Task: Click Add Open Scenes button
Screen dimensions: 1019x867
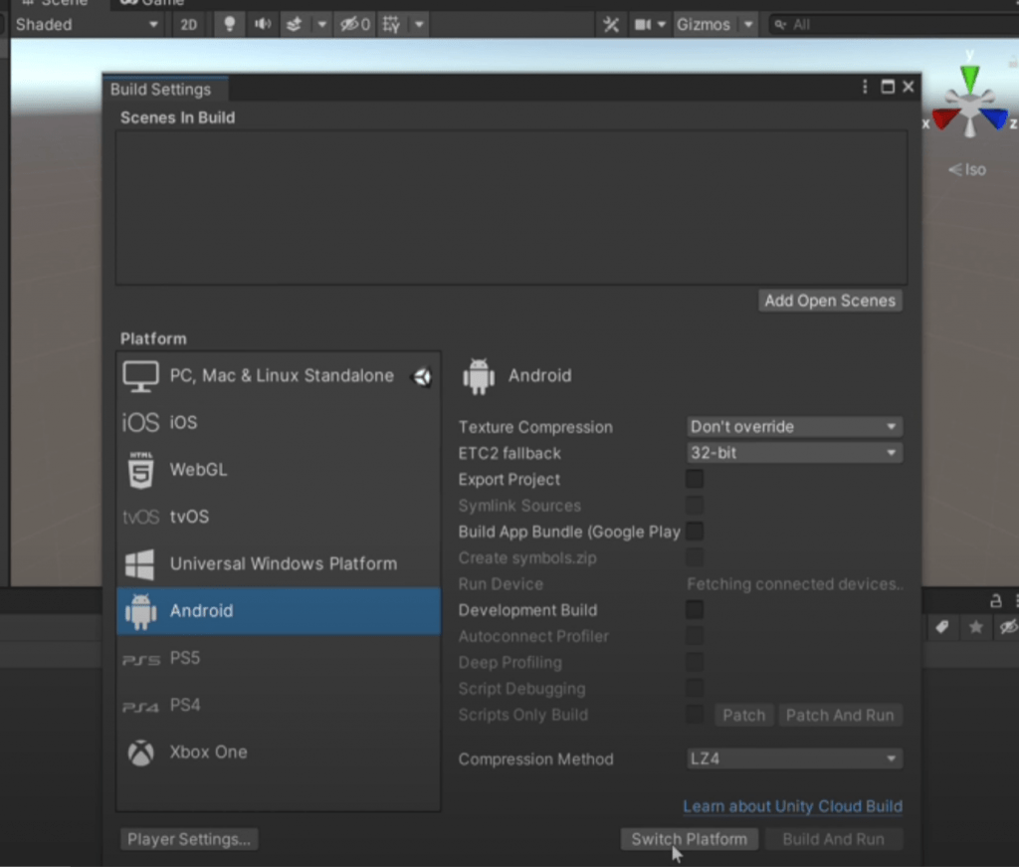Action: (x=830, y=301)
